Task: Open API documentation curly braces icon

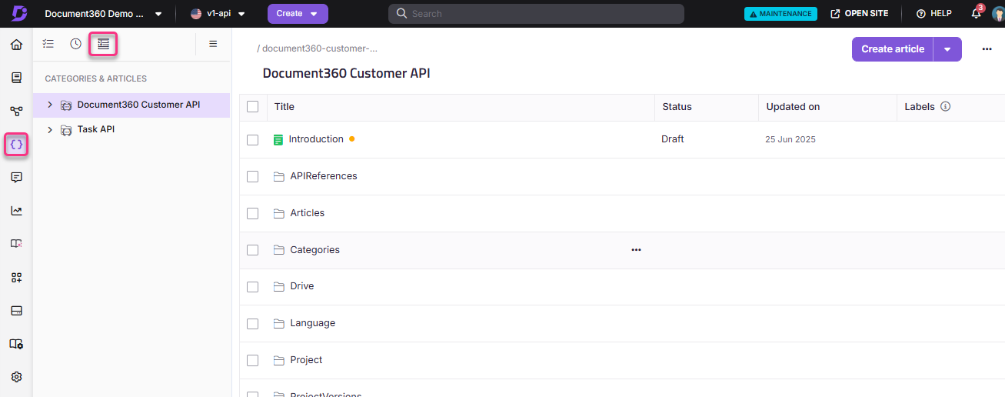Action: pyautogui.click(x=16, y=144)
